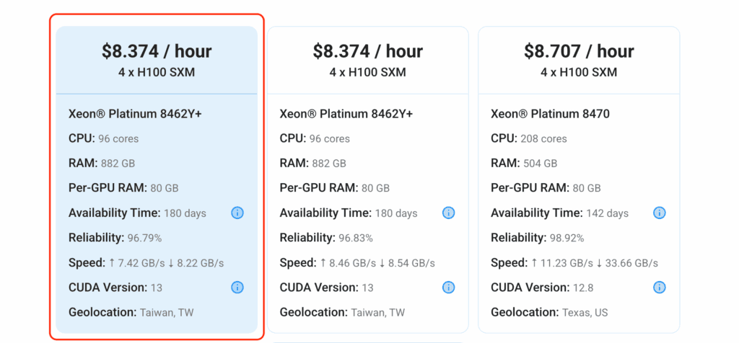The height and width of the screenshot is (343, 739).
Task: Click CUDA 12.8 info icon in Texas card
Action: [659, 288]
